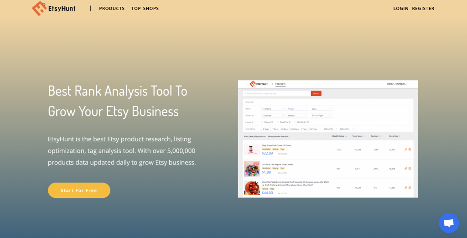Open TOP SHOPS in the top navigation
The height and width of the screenshot is (238, 467).
tap(145, 8)
